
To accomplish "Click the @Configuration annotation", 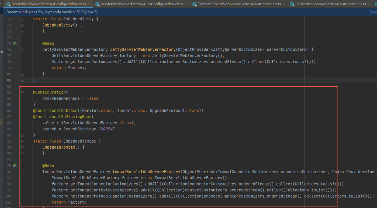I will coord(49,92).
